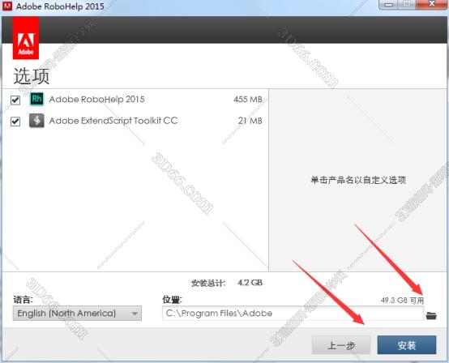Click the 49.3 GB 可用 free space text
The width and height of the screenshot is (449, 363).
coord(402,301)
